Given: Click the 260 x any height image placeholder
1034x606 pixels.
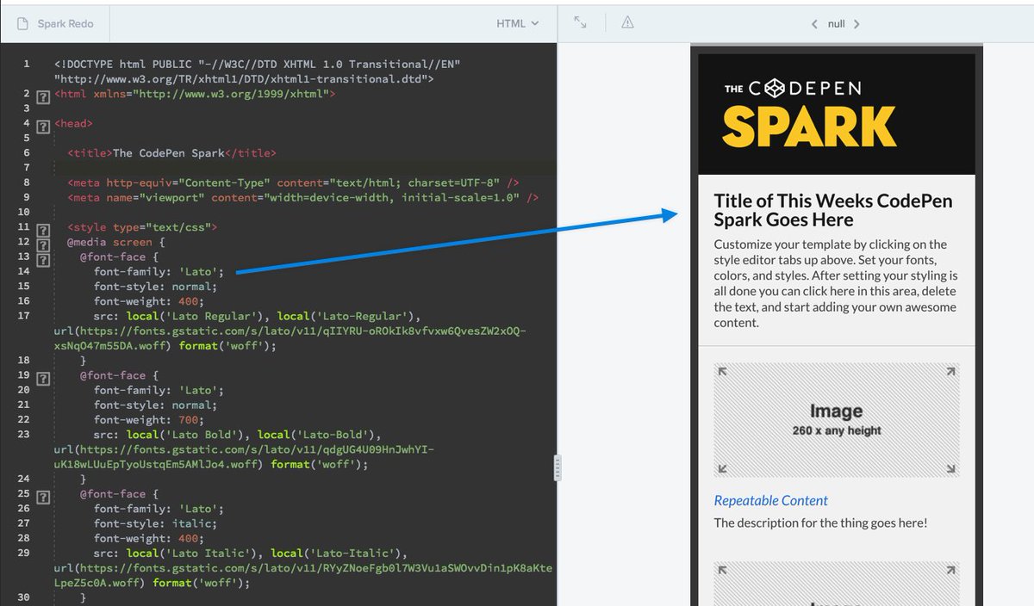Looking at the screenshot, I should [835, 419].
